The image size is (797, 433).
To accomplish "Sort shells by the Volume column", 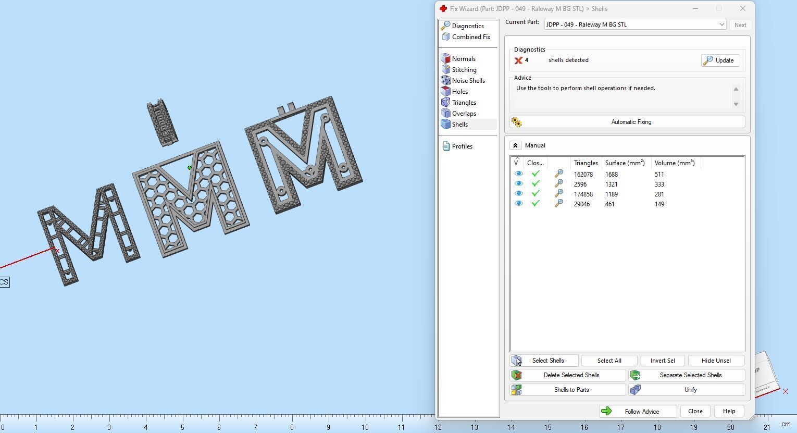I will click(675, 163).
